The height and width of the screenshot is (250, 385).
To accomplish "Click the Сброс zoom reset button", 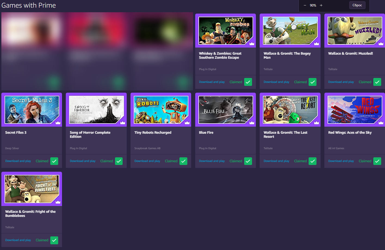I will (357, 5).
